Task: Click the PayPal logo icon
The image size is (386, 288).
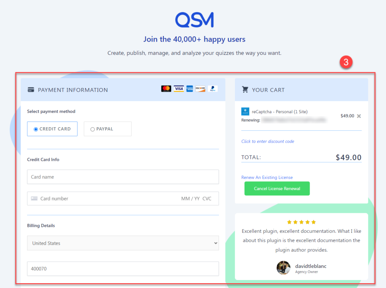Action: click(212, 88)
